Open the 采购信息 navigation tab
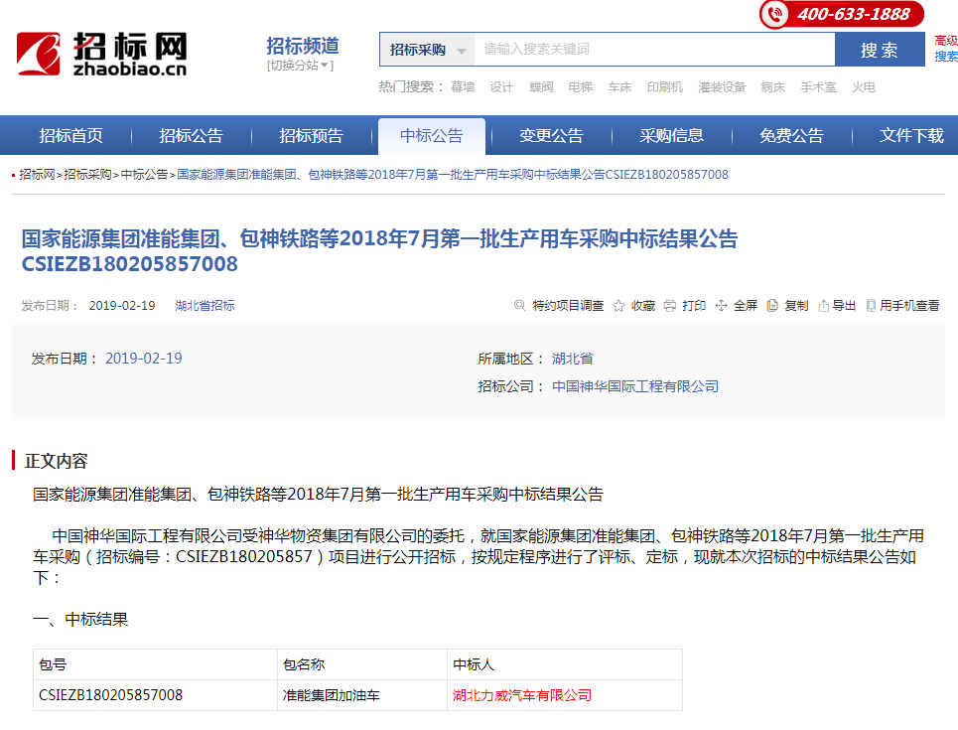The height and width of the screenshot is (730, 958). (671, 136)
